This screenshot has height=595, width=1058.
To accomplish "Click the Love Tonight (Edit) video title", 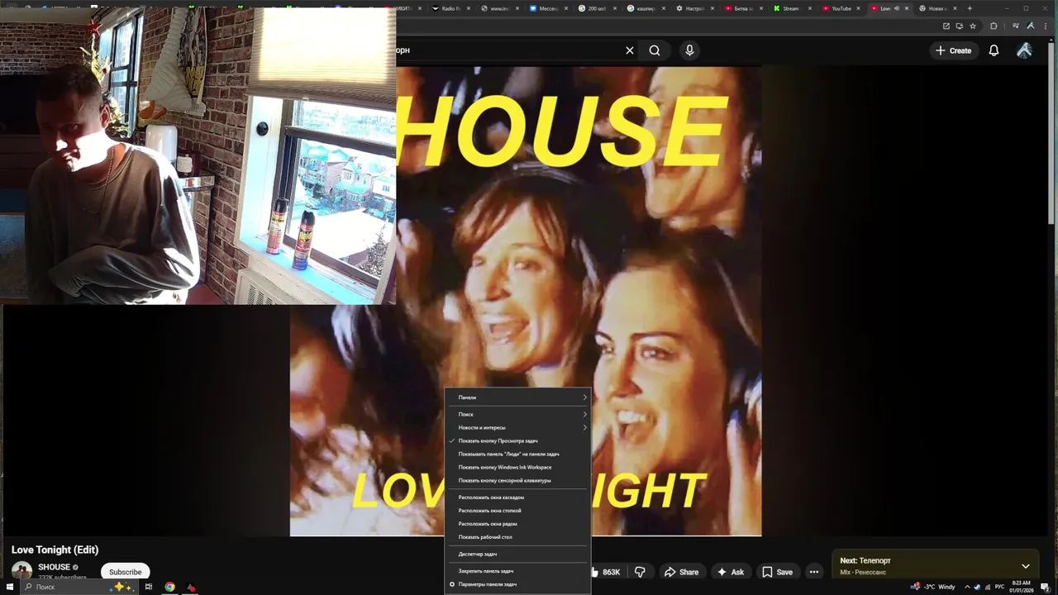I will 55,550.
